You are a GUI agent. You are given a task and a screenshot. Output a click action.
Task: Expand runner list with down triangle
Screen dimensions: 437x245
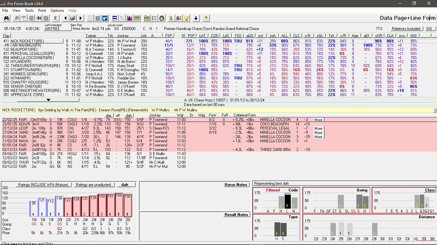tap(48, 100)
